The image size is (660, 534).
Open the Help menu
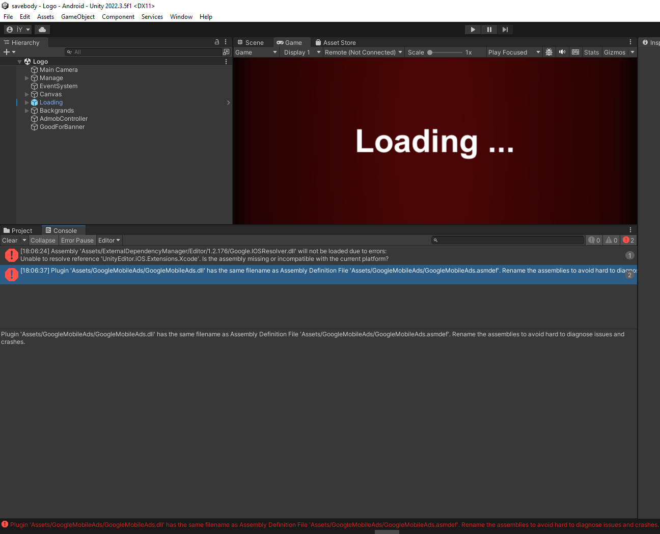(x=206, y=17)
